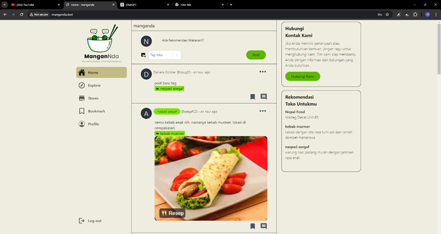Click the Log-out icon in sidebar
Viewport: 441px width, 234px height.
(x=82, y=221)
